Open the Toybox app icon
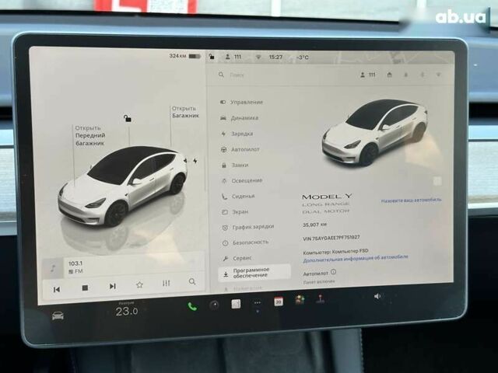The height and width of the screenshot is (373, 498). tap(300, 300)
